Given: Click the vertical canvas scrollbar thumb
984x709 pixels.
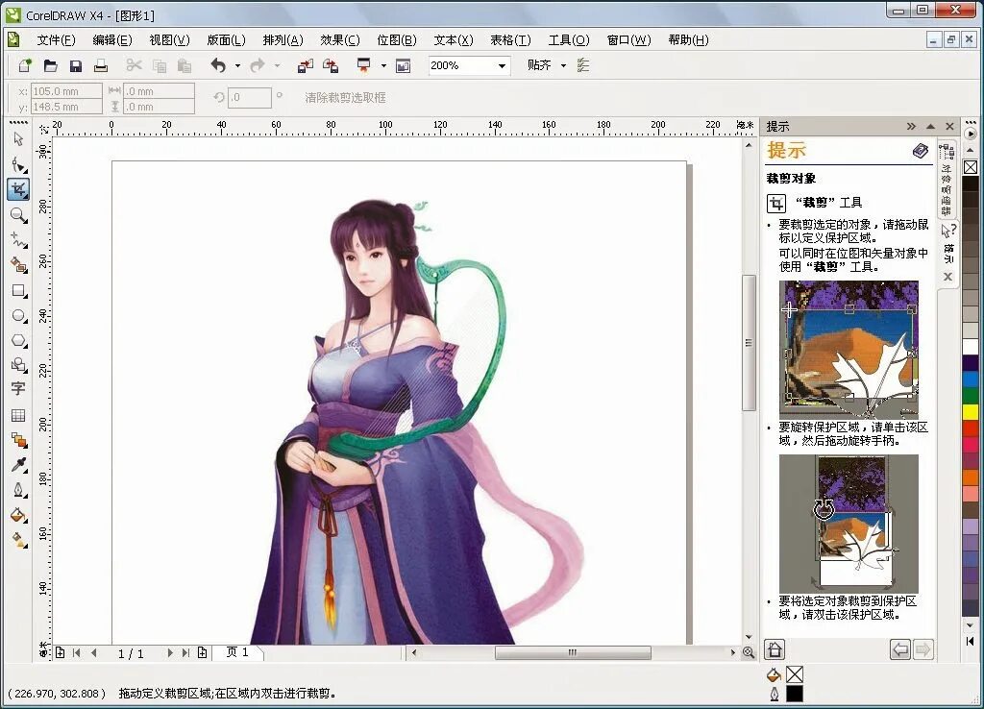Looking at the screenshot, I should pos(748,343).
